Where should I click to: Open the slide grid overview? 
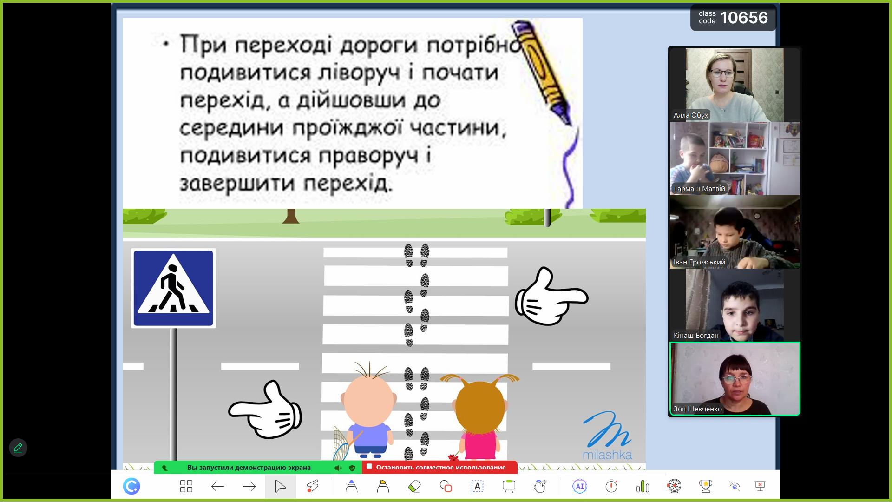pyautogui.click(x=186, y=486)
